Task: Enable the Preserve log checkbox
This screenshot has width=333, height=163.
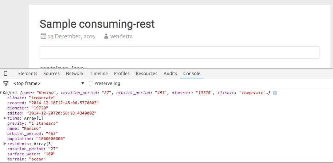Action: point(91,83)
